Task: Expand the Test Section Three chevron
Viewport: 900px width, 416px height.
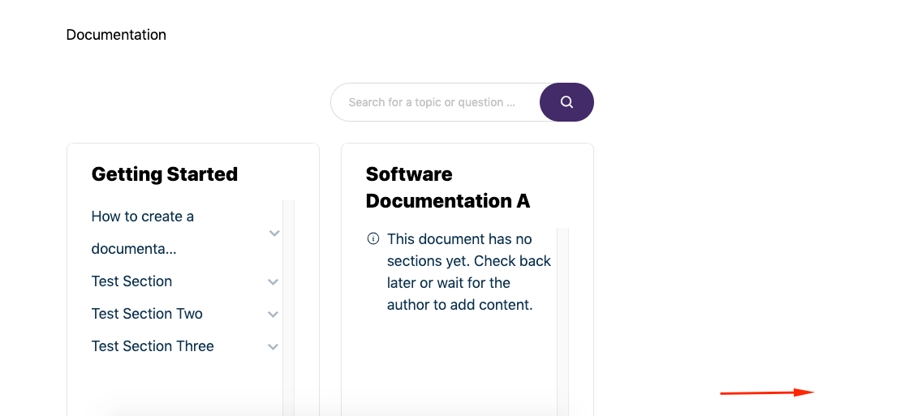Action: (x=273, y=346)
